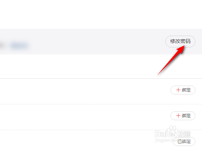Open the blurred blue link in gray banner

tap(19, 46)
